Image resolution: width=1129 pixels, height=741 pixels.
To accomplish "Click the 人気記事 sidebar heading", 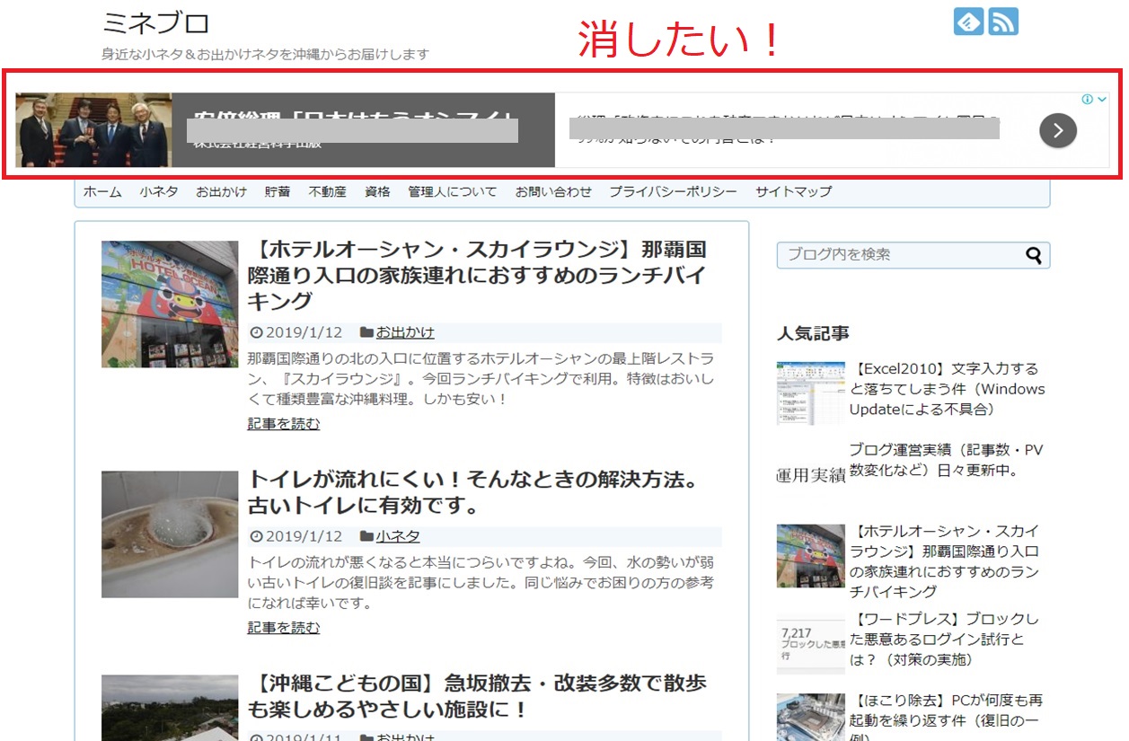I will (813, 333).
